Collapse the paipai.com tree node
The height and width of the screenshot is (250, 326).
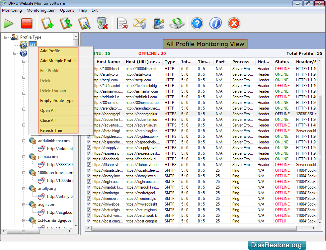coord(24,157)
